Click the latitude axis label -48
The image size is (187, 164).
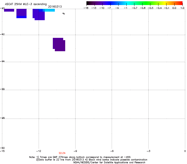tap(2, 118)
